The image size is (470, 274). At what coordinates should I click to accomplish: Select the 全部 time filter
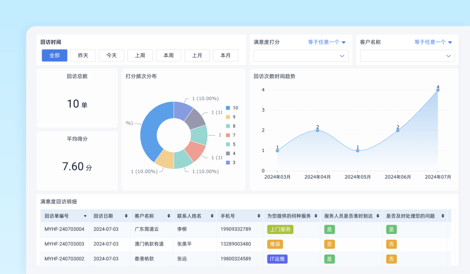[x=54, y=56]
